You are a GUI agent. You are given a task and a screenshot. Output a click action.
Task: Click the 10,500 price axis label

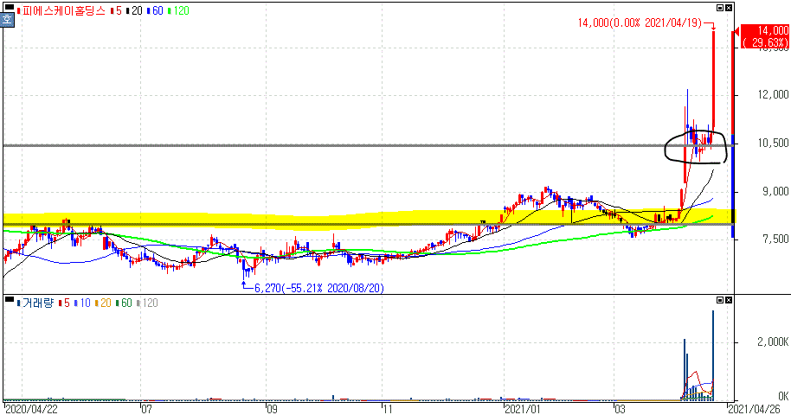773,143
